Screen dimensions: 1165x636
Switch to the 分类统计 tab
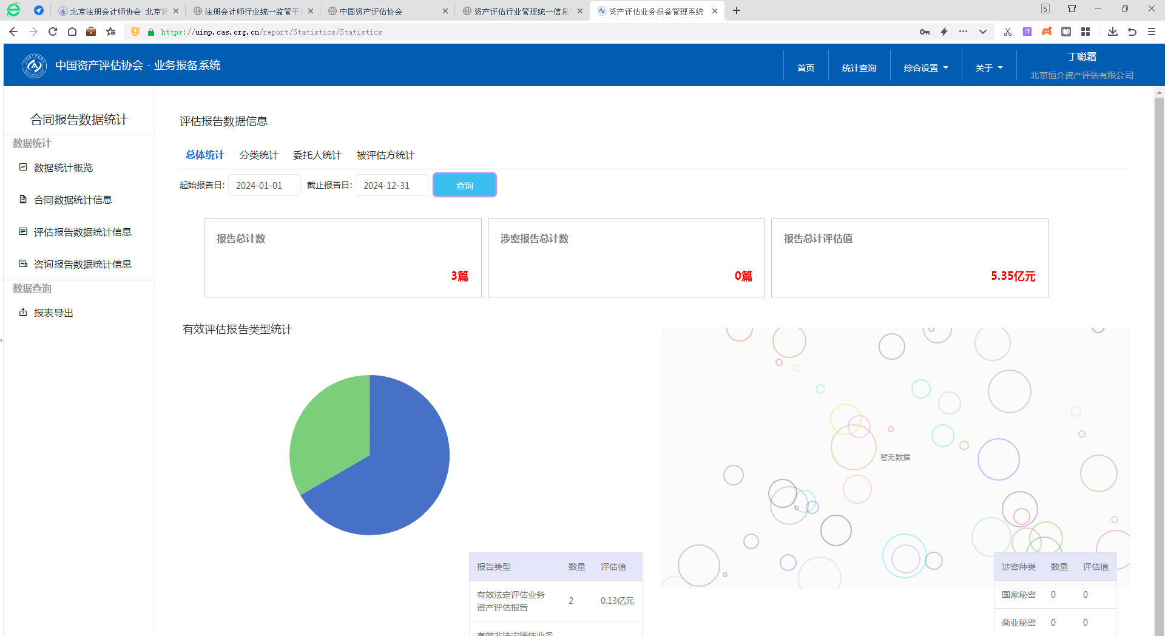pos(258,155)
